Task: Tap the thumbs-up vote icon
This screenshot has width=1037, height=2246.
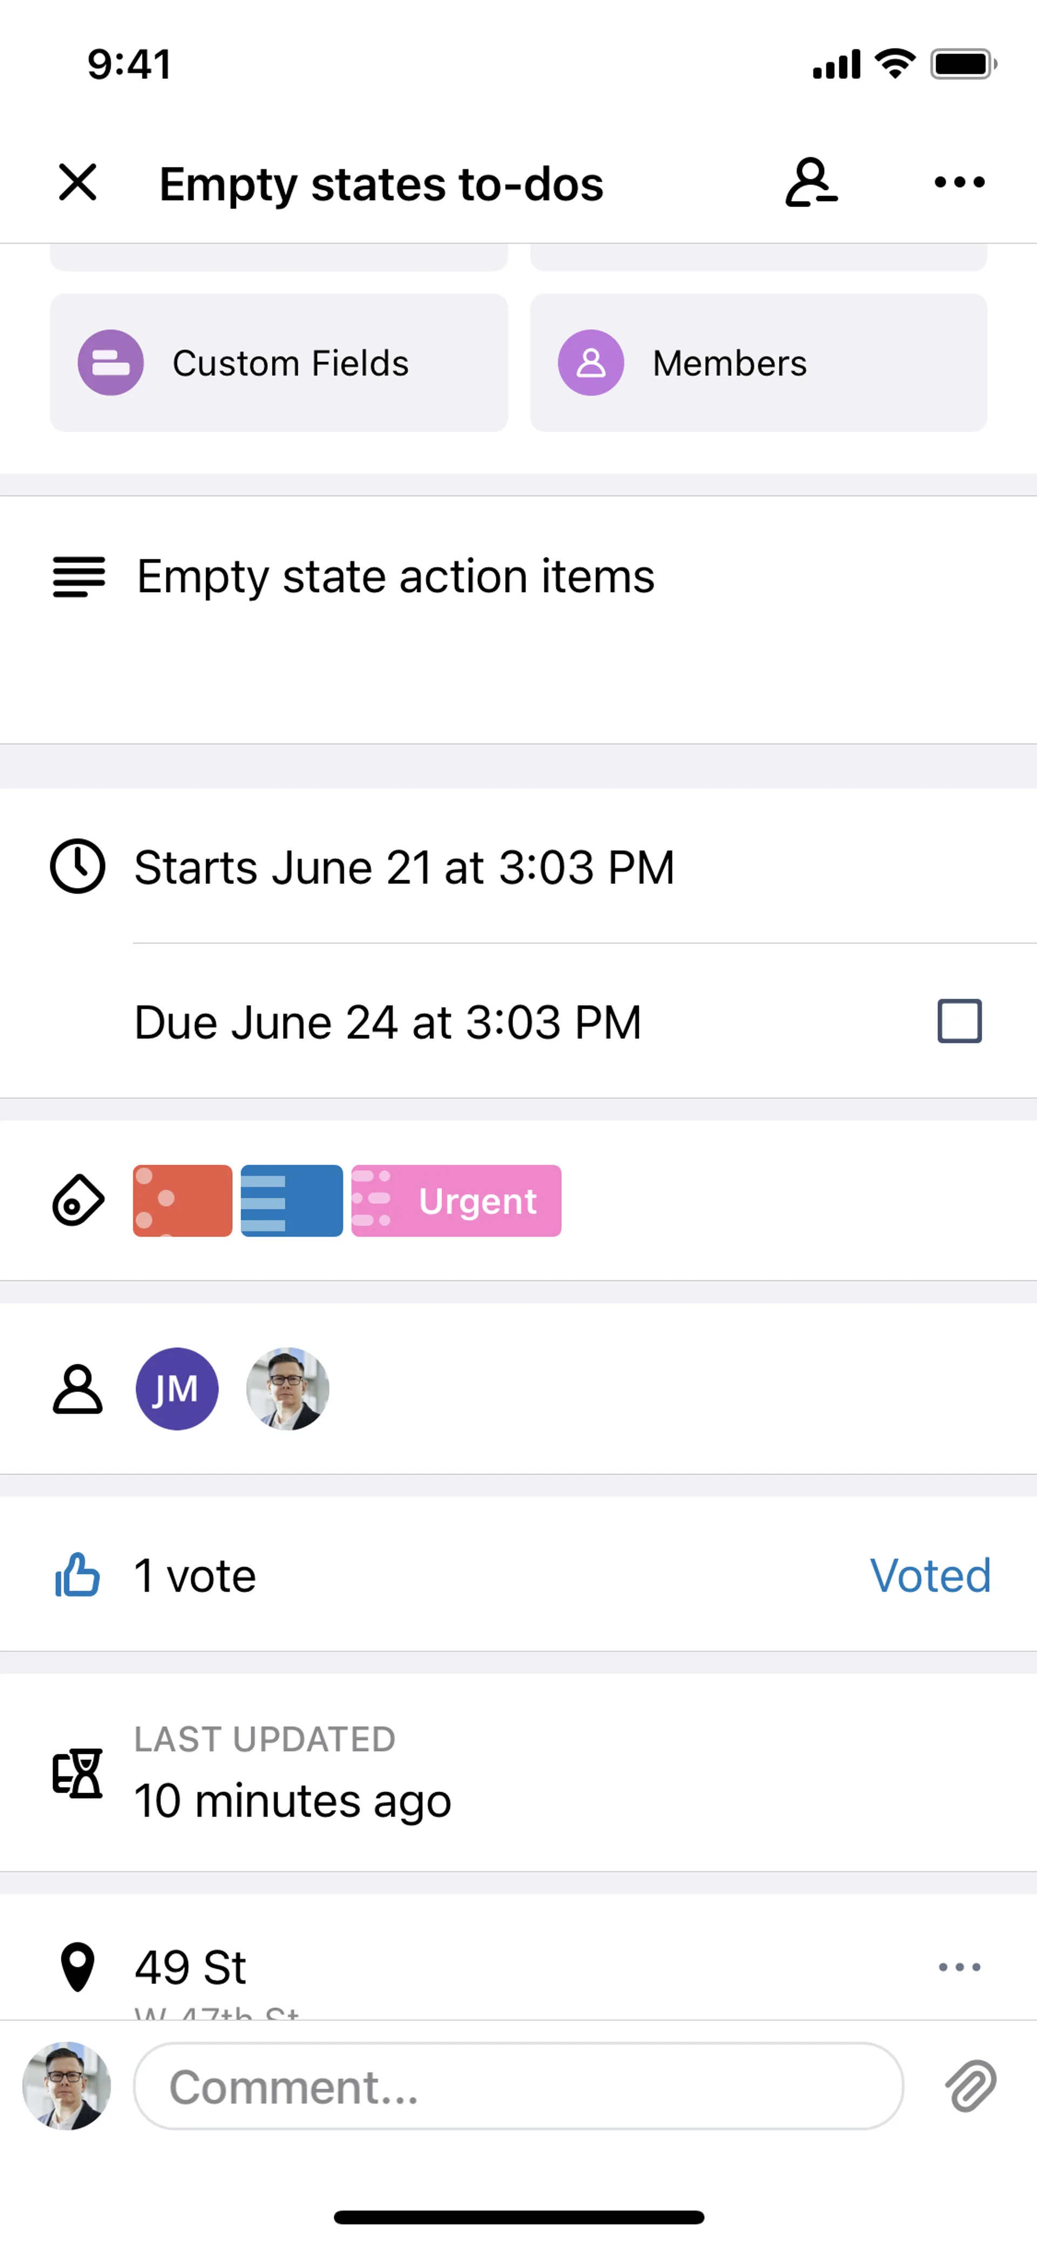Action: (x=78, y=1574)
